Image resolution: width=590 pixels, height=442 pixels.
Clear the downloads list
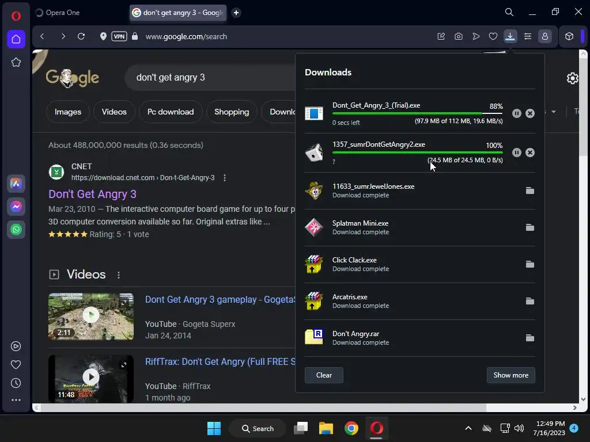(x=324, y=375)
